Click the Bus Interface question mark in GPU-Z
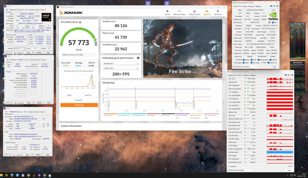Screen dimensions: 308x178 coord(277,29)
